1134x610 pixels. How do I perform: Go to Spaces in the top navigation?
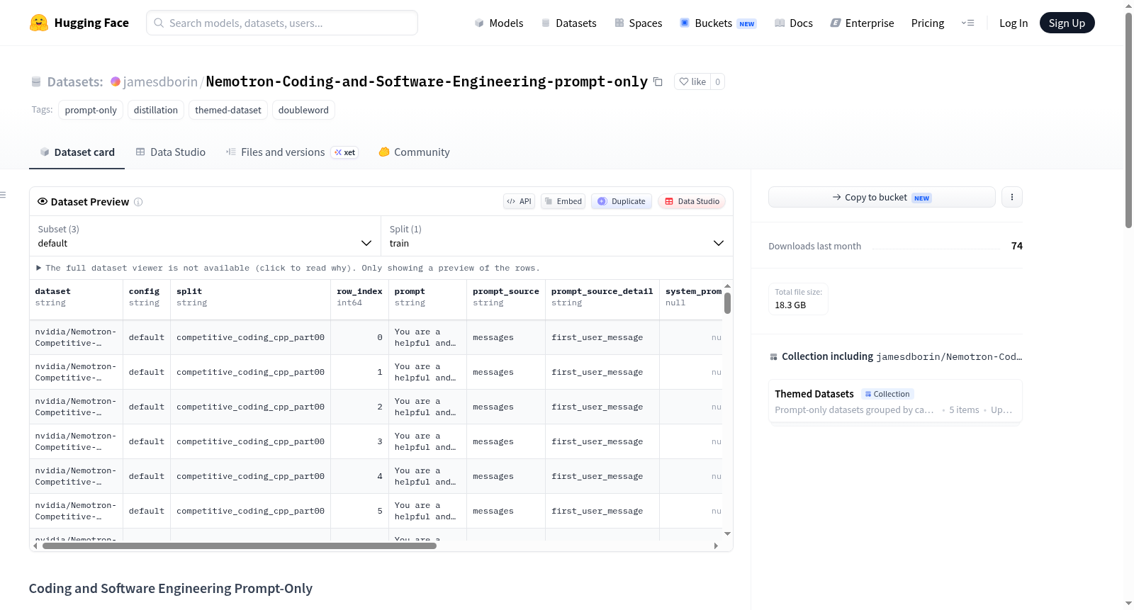click(639, 23)
